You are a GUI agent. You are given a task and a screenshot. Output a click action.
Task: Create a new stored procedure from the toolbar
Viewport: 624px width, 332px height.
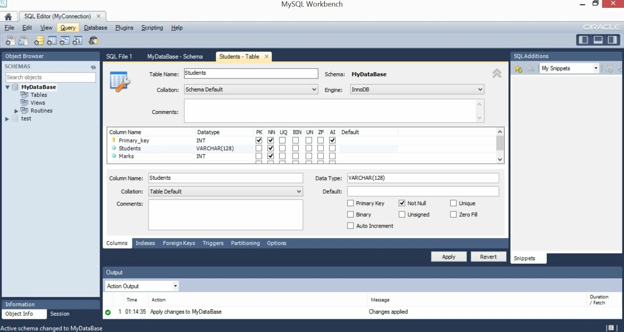point(77,40)
